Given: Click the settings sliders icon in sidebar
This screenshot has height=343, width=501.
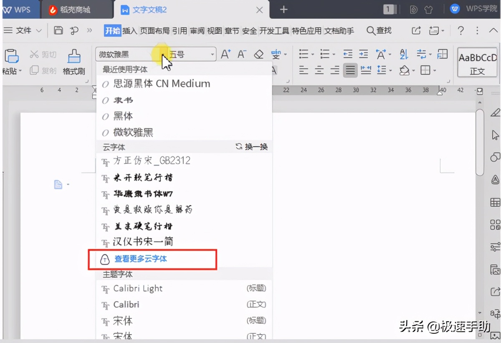Looking at the screenshot, I should pos(495,247).
